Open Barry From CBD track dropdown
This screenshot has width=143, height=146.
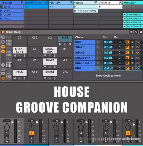(47, 3)
